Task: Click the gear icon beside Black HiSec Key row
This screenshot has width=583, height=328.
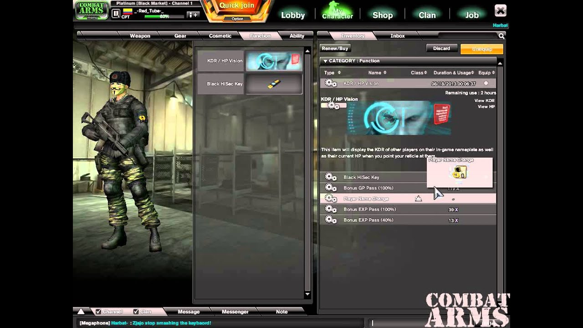Action: pos(331,177)
